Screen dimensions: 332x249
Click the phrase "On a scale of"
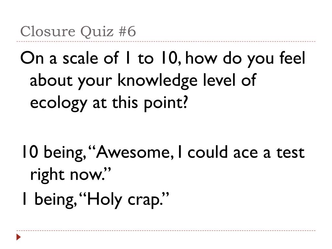[x=69, y=58]
